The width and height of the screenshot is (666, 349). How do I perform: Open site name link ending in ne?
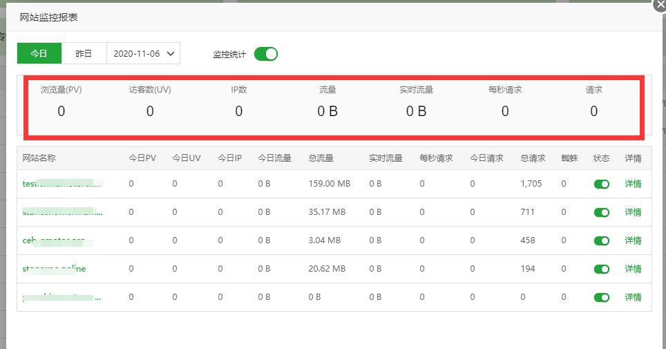click(54, 269)
